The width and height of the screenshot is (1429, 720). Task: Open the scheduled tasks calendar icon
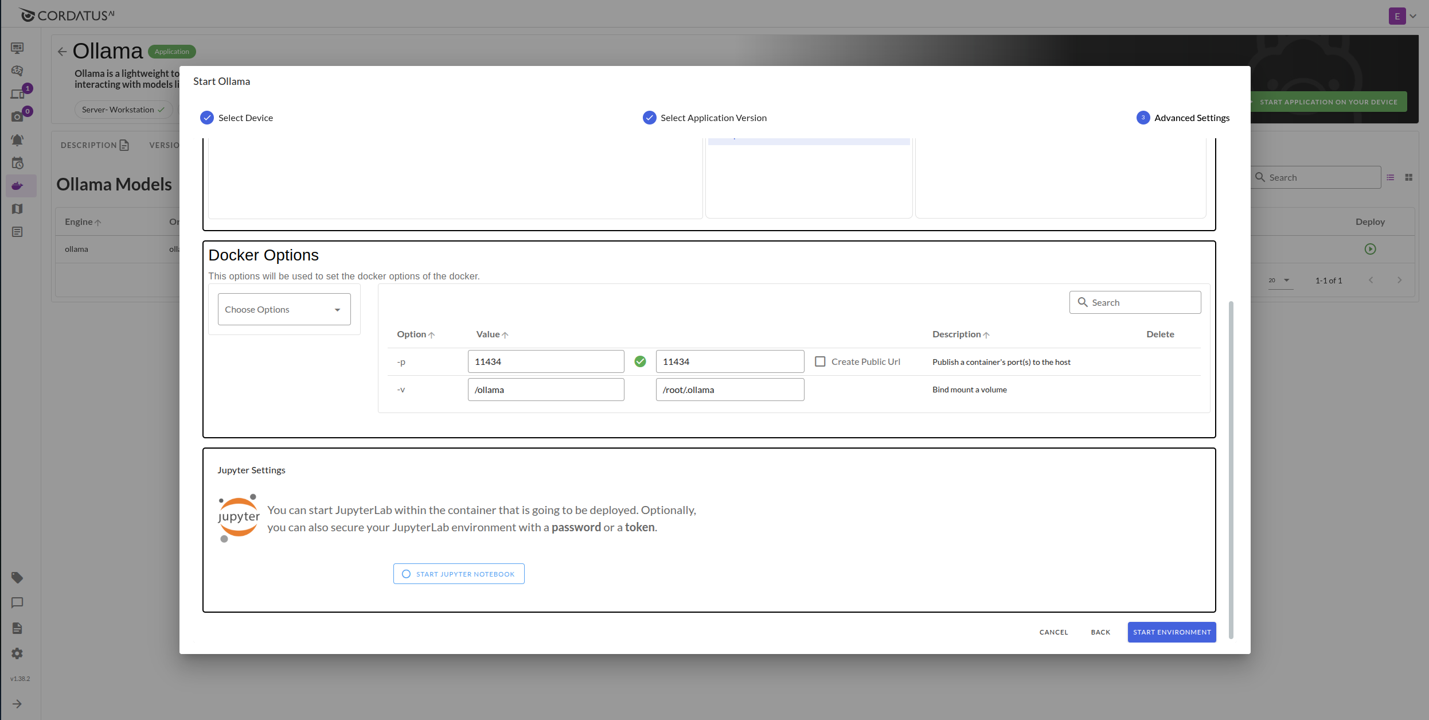(x=17, y=163)
